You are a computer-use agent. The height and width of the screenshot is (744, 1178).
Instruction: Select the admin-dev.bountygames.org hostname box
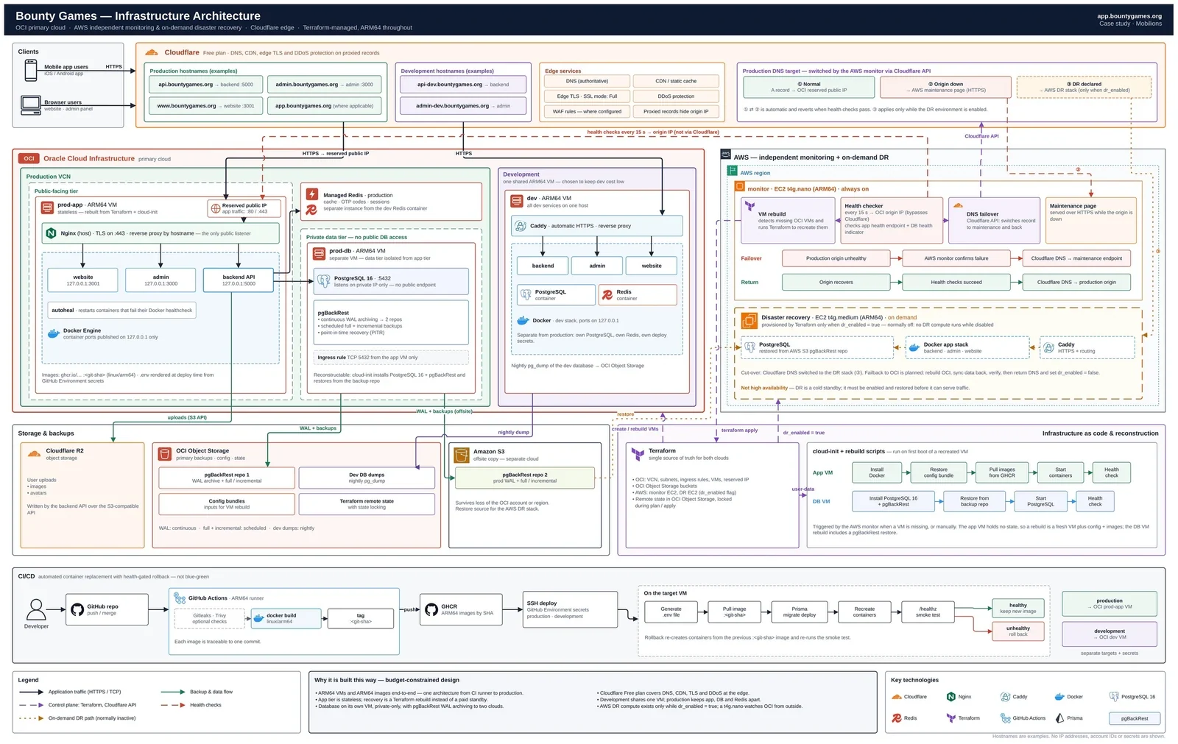pyautogui.click(x=463, y=106)
